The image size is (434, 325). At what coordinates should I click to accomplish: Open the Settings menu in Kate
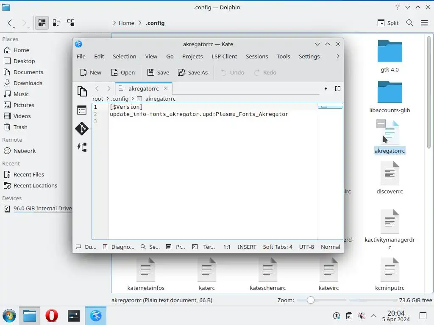pos(309,56)
